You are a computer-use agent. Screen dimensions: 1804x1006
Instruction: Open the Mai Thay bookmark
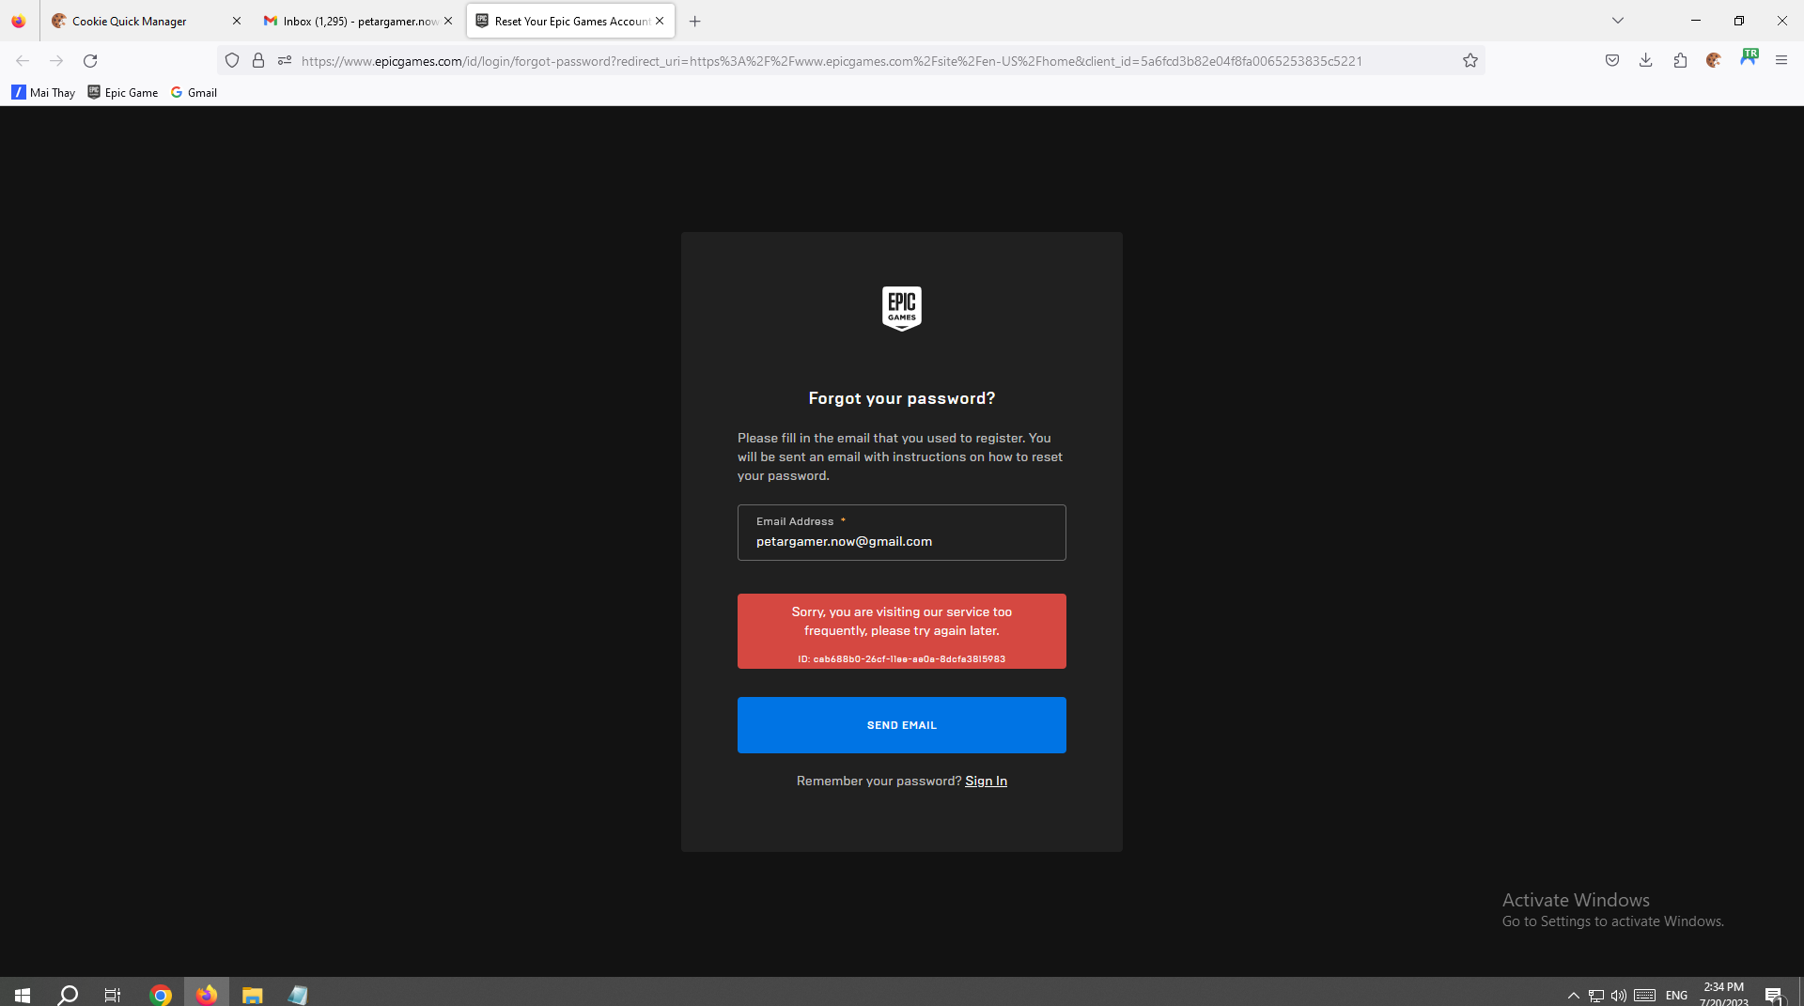click(x=43, y=92)
